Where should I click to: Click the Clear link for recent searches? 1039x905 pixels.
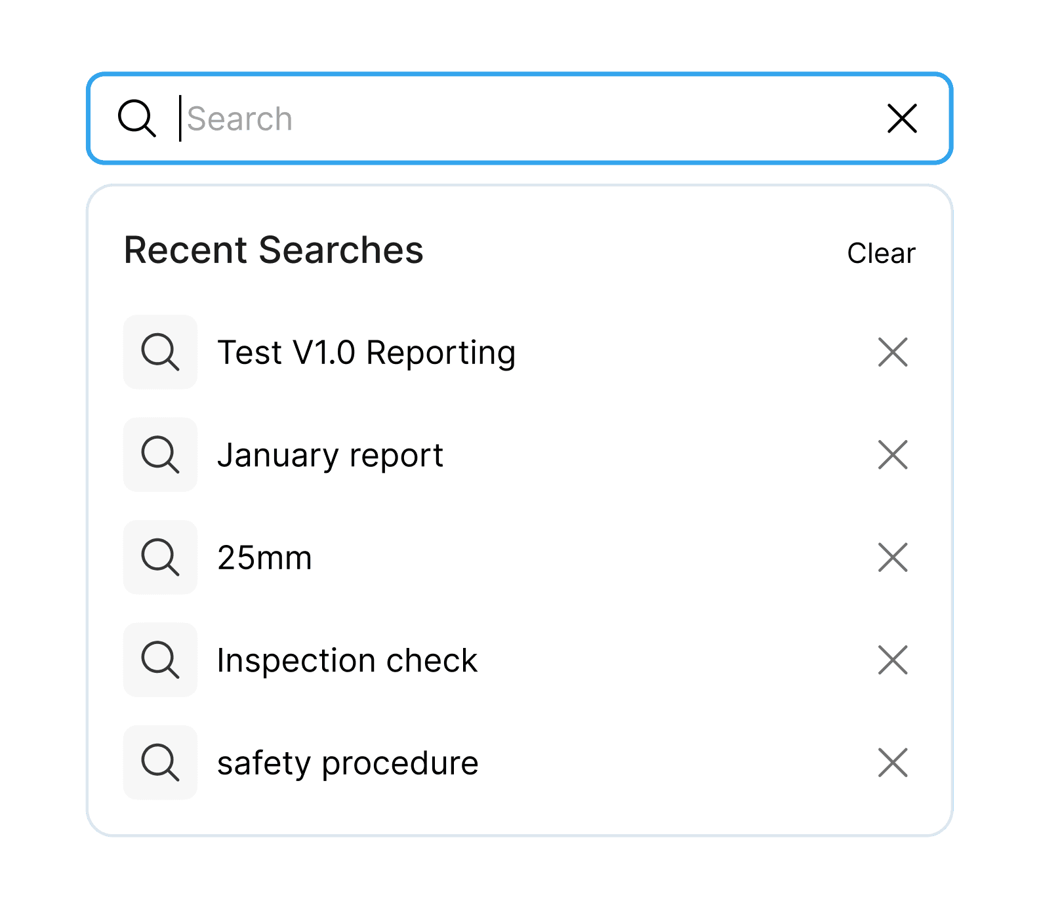[881, 253]
